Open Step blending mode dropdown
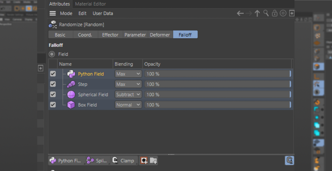This screenshot has width=332, height=171. point(128,84)
